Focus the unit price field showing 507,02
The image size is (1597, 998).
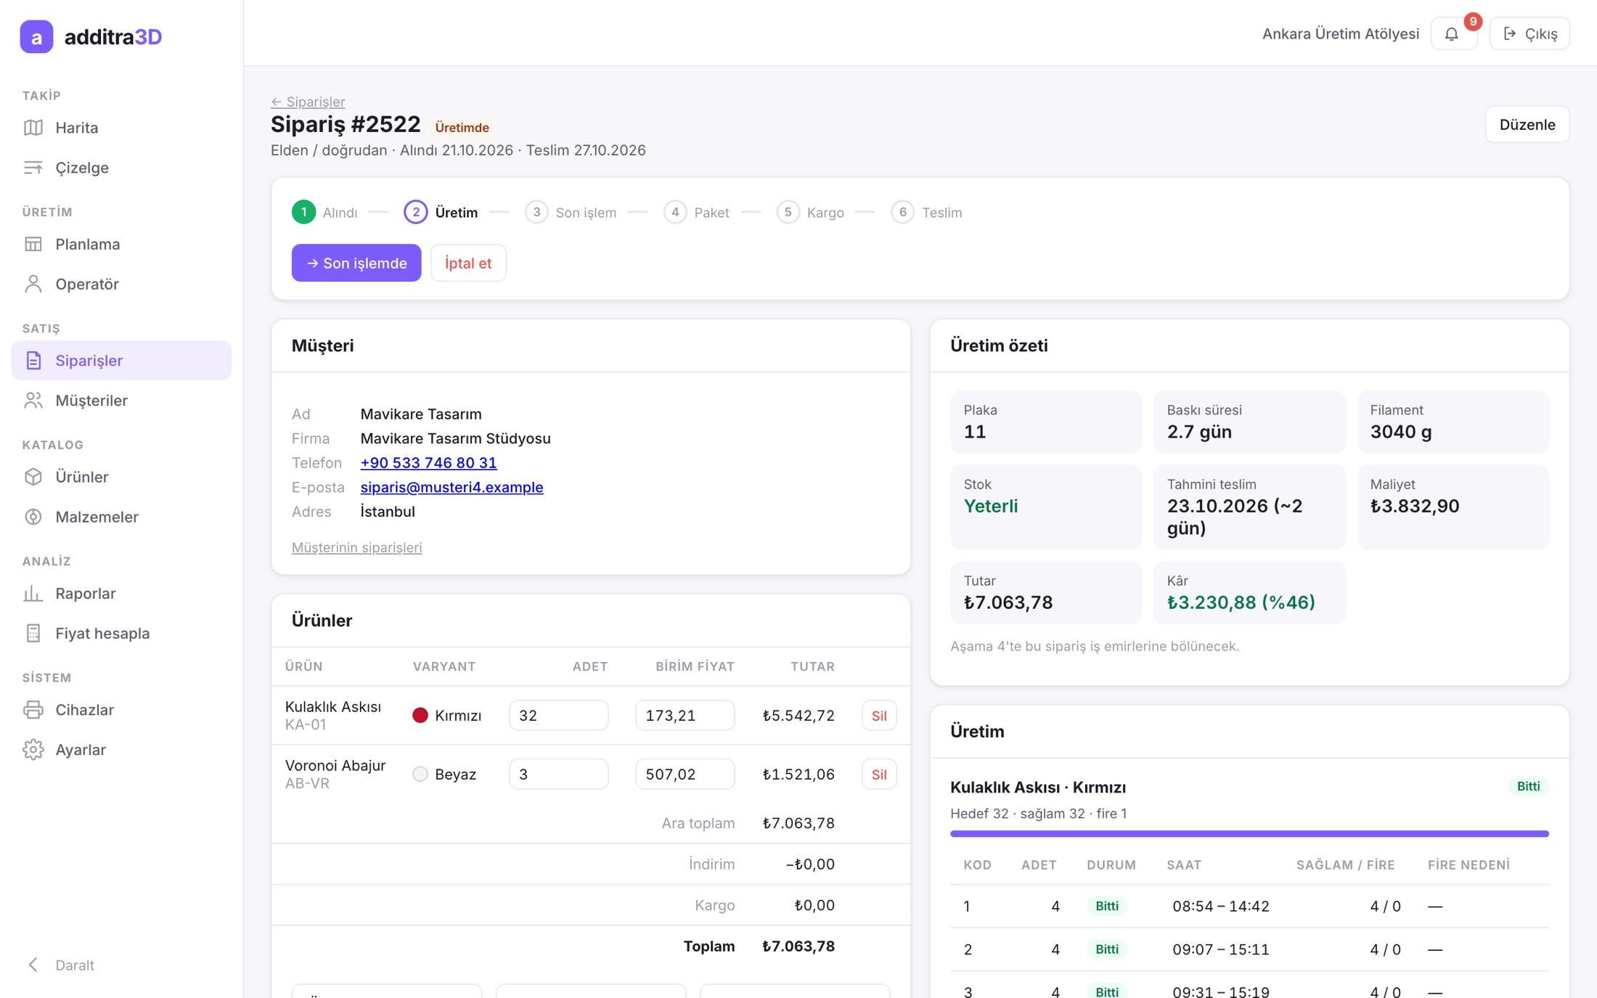685,774
